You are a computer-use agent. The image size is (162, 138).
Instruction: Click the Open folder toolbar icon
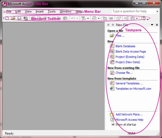point(13,18)
